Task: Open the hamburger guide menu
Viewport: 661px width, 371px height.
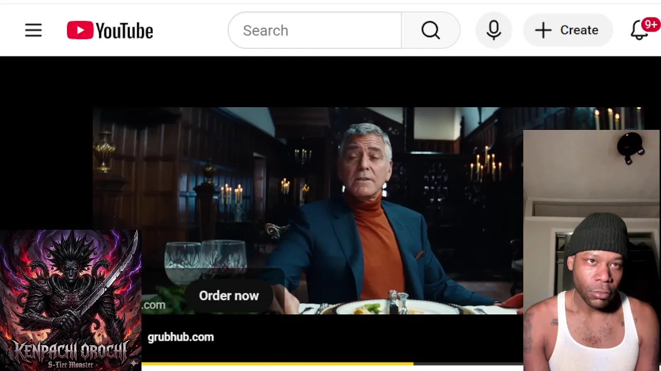Action: (x=33, y=30)
